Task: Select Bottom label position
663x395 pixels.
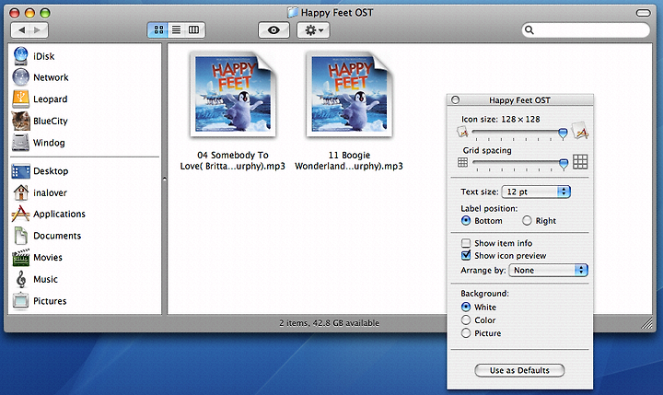Action: (466, 220)
